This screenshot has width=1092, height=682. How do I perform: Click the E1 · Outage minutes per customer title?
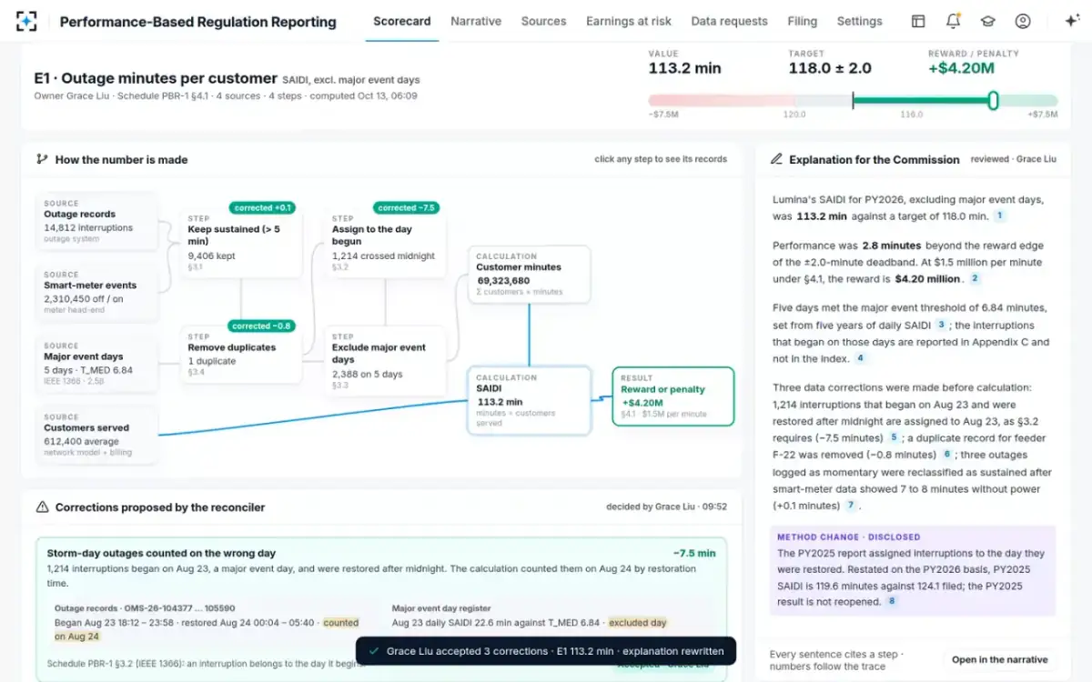click(x=155, y=78)
